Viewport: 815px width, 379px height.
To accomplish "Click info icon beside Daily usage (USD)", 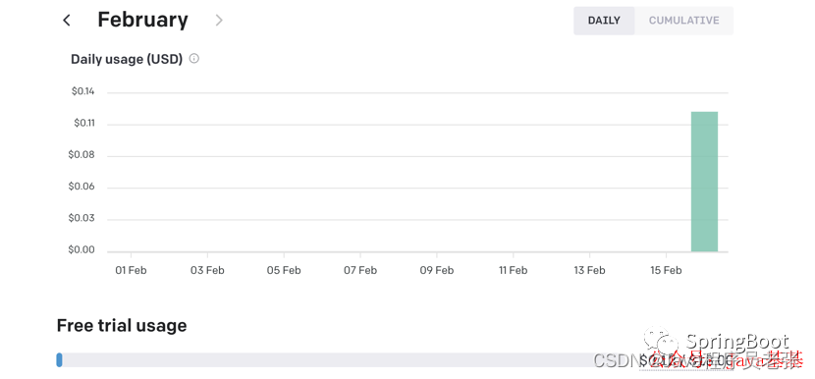I will (x=193, y=58).
